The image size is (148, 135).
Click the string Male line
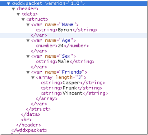65,62
